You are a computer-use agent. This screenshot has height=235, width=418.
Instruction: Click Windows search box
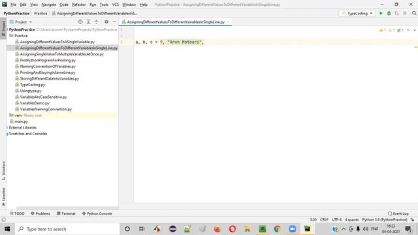(67, 229)
